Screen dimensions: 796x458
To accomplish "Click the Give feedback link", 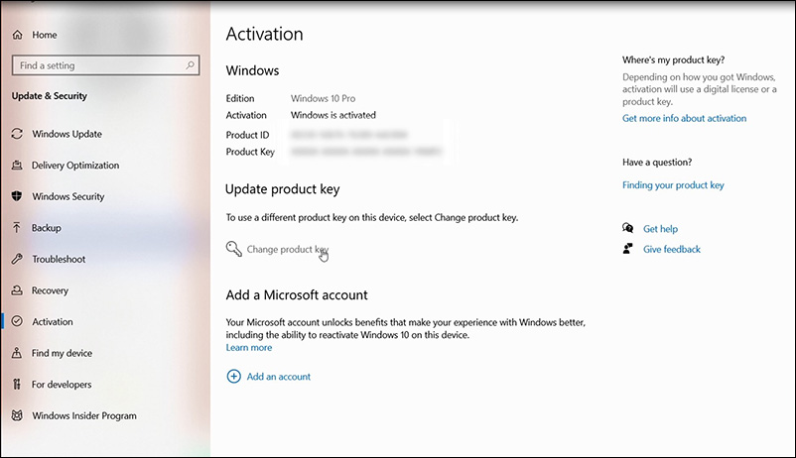I will tap(672, 249).
